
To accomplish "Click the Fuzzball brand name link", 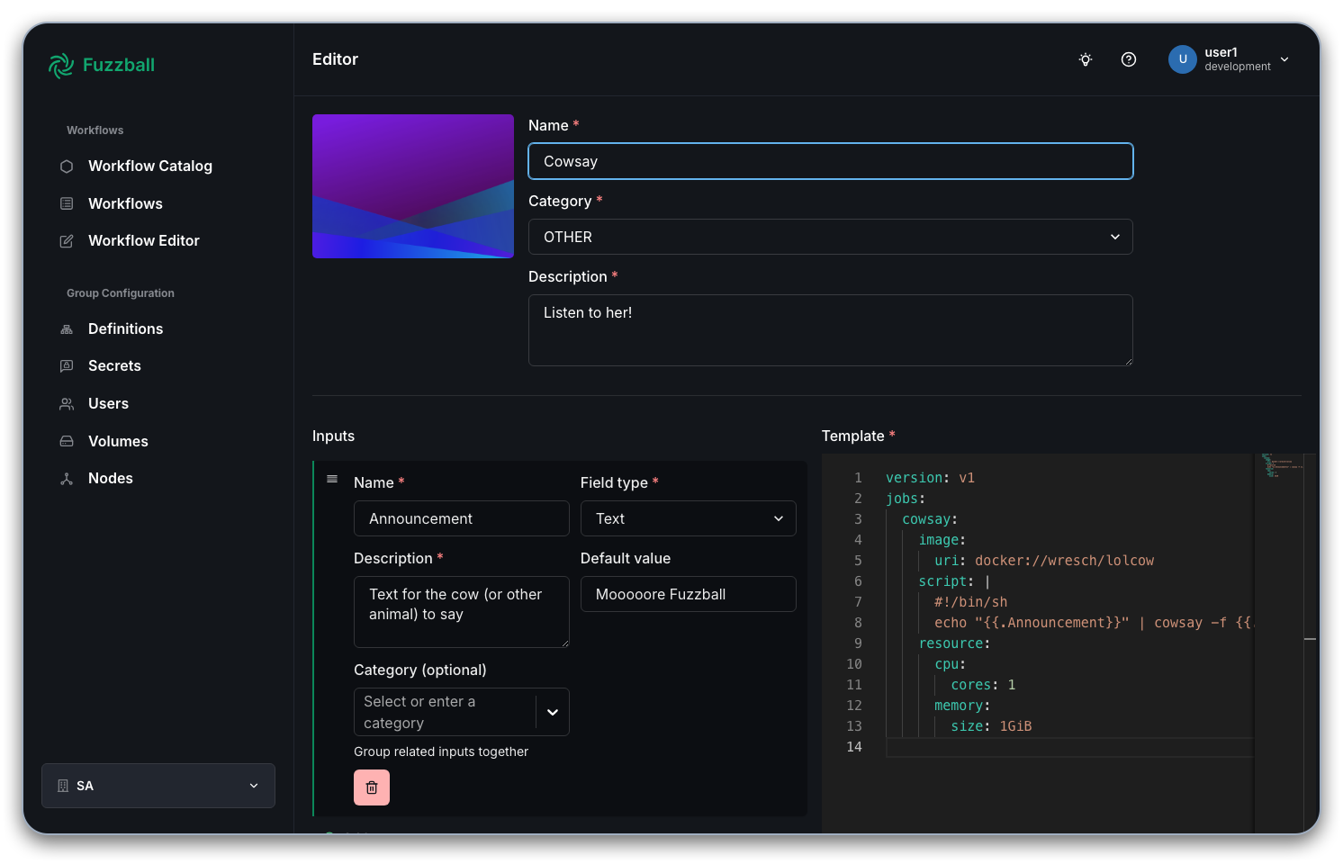I will (119, 65).
